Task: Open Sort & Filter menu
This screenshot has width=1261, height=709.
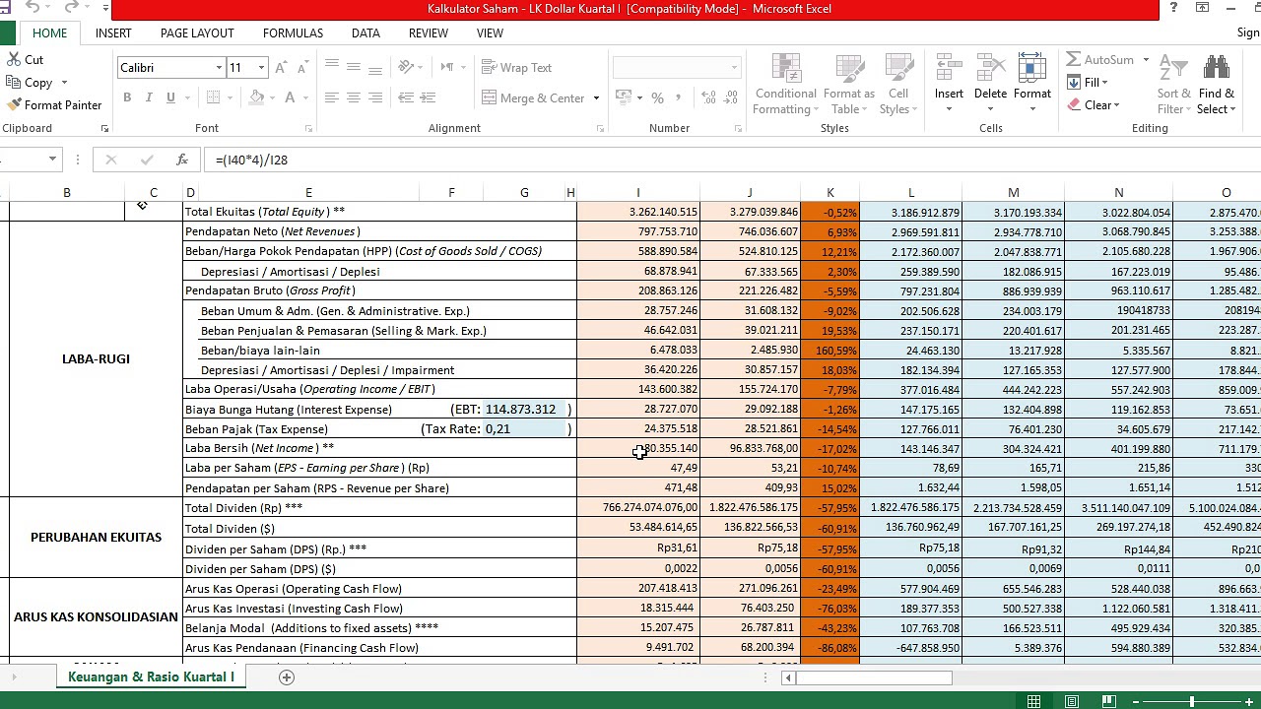Action: tap(1173, 85)
